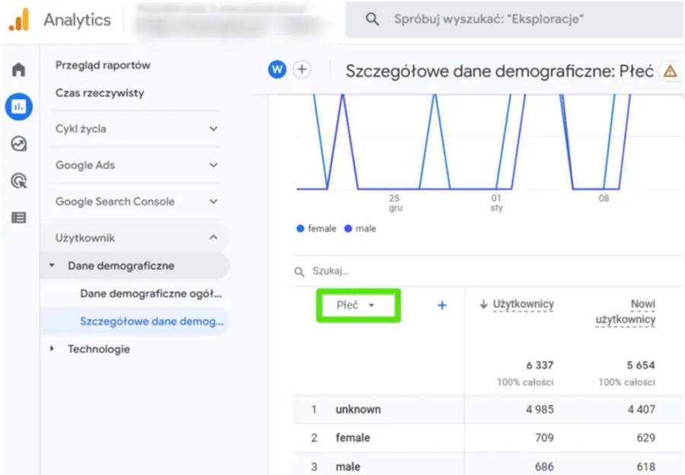
Task: Select Dane demograficzne ogółem report
Action: click(x=151, y=293)
